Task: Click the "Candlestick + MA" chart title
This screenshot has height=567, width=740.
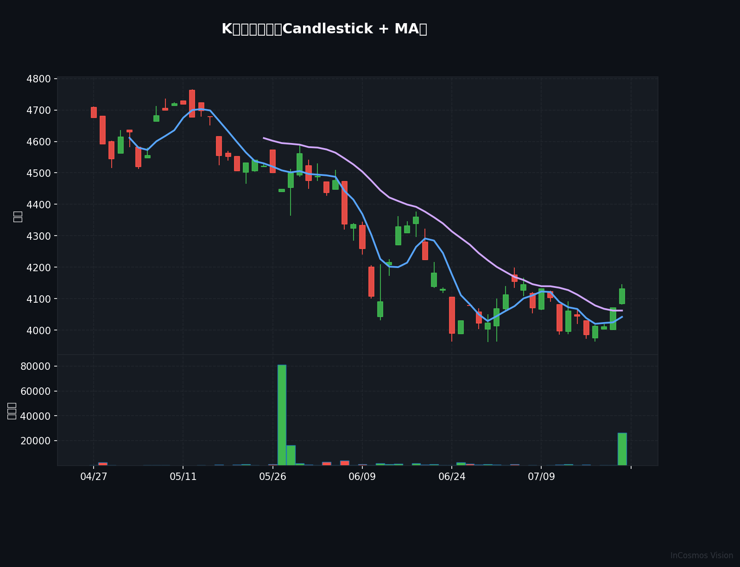Action: [x=324, y=29]
